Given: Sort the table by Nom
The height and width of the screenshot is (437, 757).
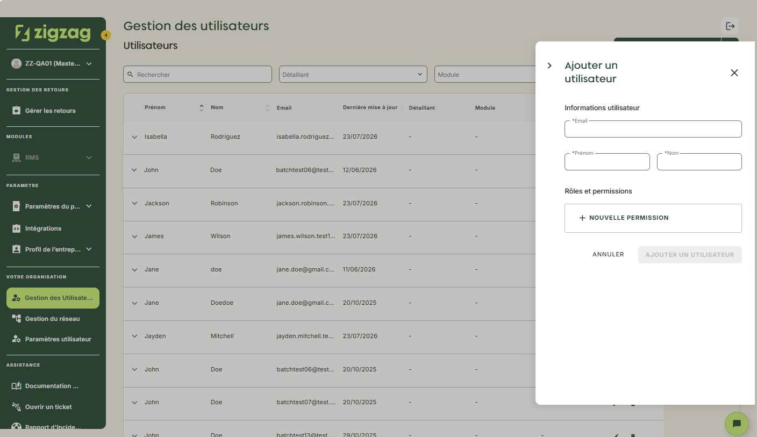Looking at the screenshot, I should coord(267,108).
